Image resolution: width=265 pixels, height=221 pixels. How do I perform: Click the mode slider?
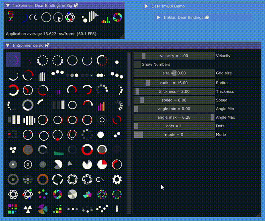pos(174,134)
